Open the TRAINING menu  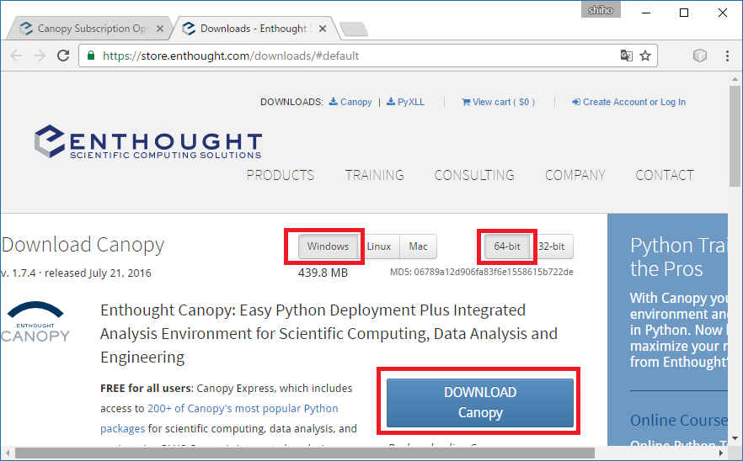click(x=374, y=175)
